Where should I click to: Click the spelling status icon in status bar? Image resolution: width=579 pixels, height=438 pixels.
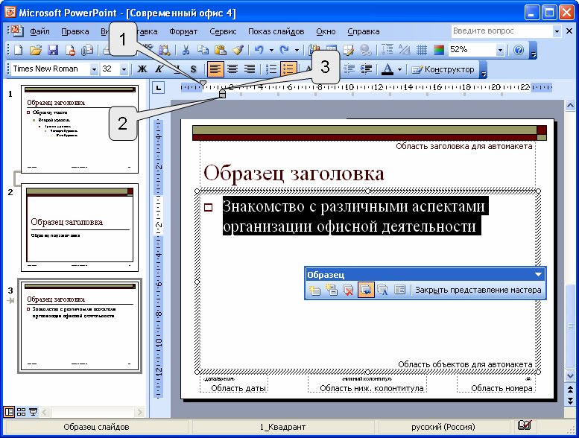tap(525, 426)
